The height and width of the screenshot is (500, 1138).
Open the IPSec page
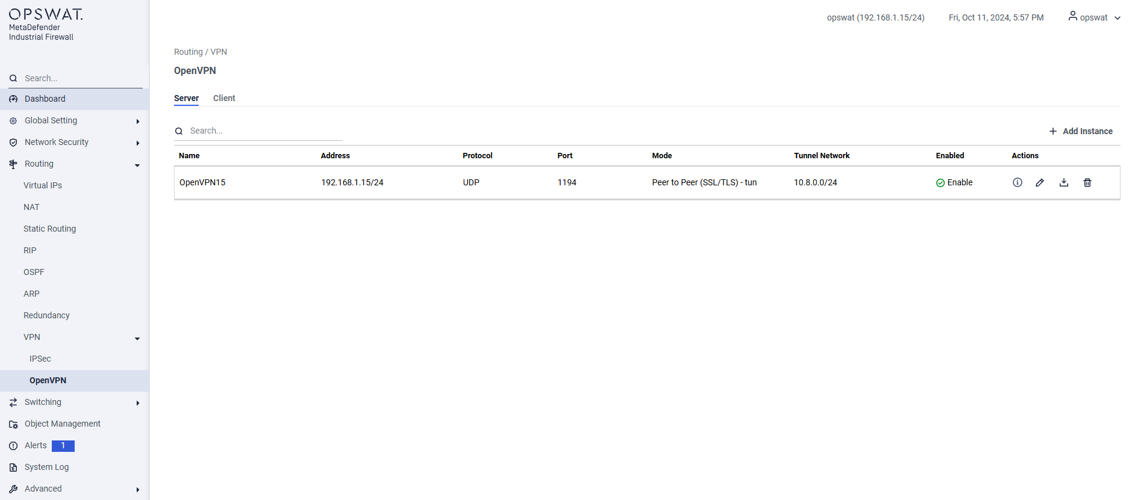pos(40,359)
